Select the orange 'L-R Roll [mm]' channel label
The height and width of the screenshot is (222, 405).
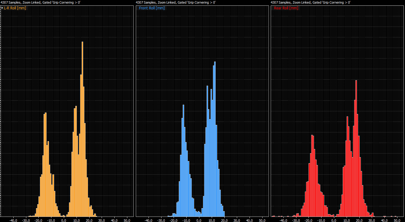(x=15, y=8)
